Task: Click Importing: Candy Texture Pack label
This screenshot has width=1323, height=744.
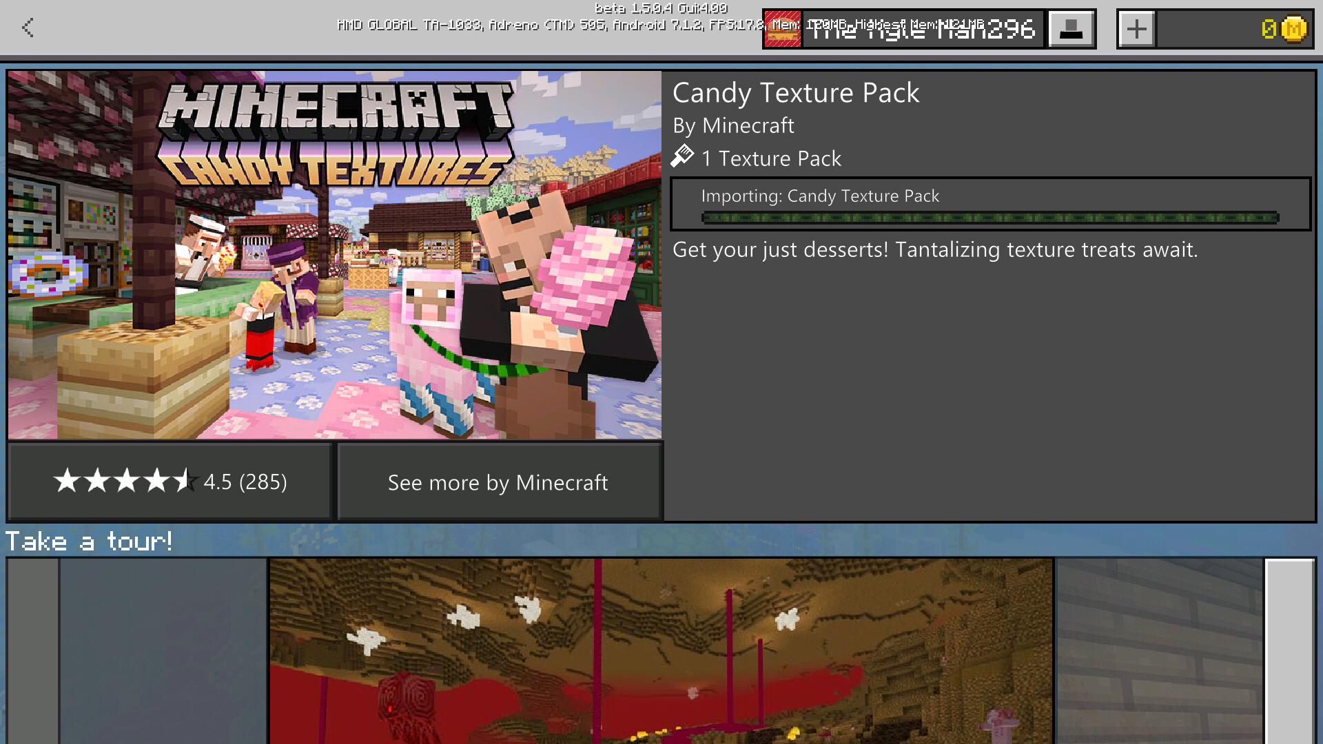Action: click(820, 196)
